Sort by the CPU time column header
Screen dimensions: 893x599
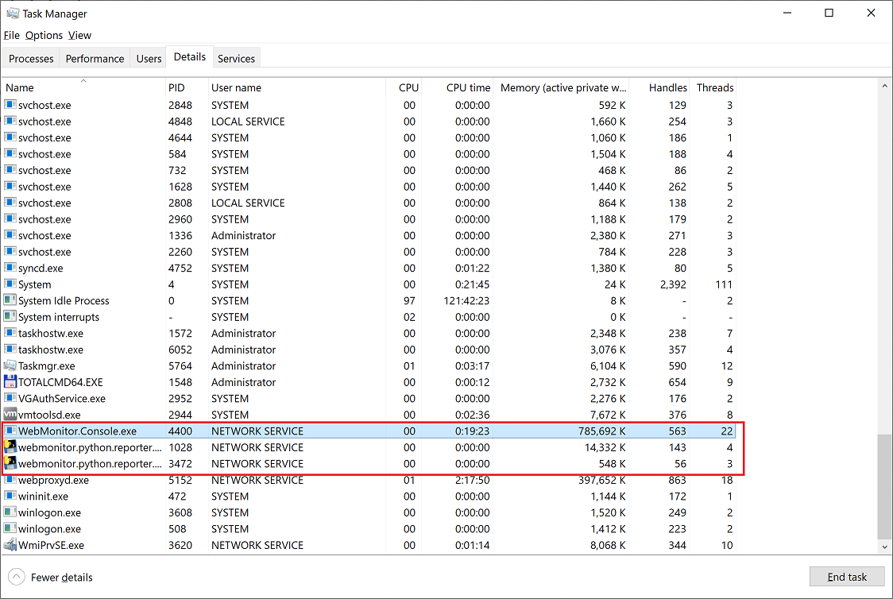pos(458,87)
